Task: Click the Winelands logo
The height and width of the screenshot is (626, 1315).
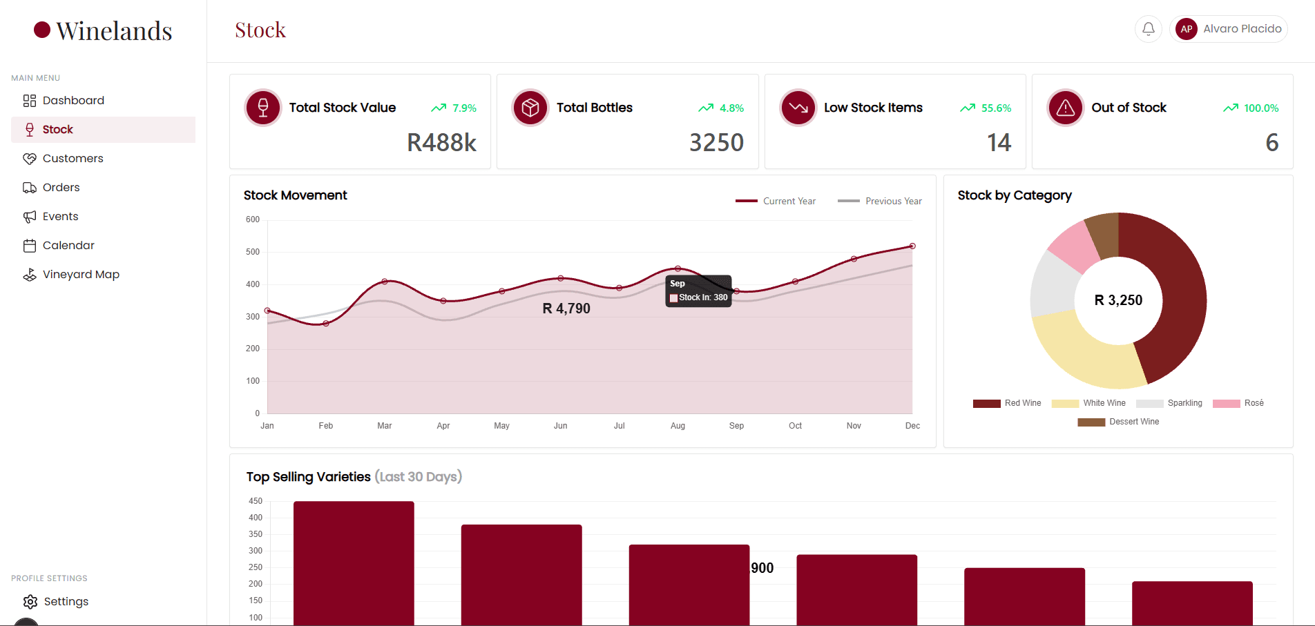Action: (103, 30)
